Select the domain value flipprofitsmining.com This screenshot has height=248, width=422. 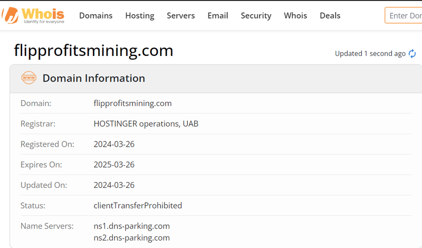coord(133,103)
